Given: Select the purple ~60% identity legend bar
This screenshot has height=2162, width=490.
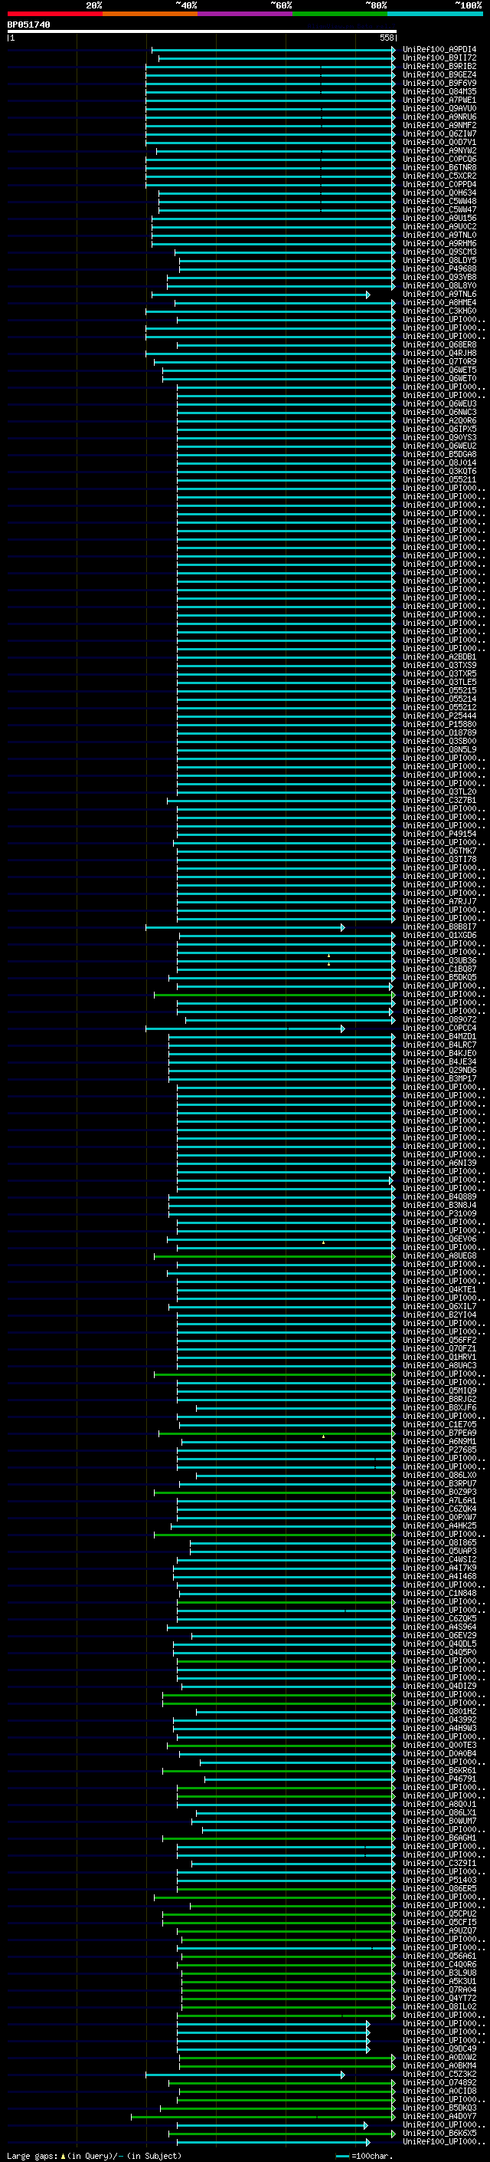Looking at the screenshot, I should coord(246,14).
